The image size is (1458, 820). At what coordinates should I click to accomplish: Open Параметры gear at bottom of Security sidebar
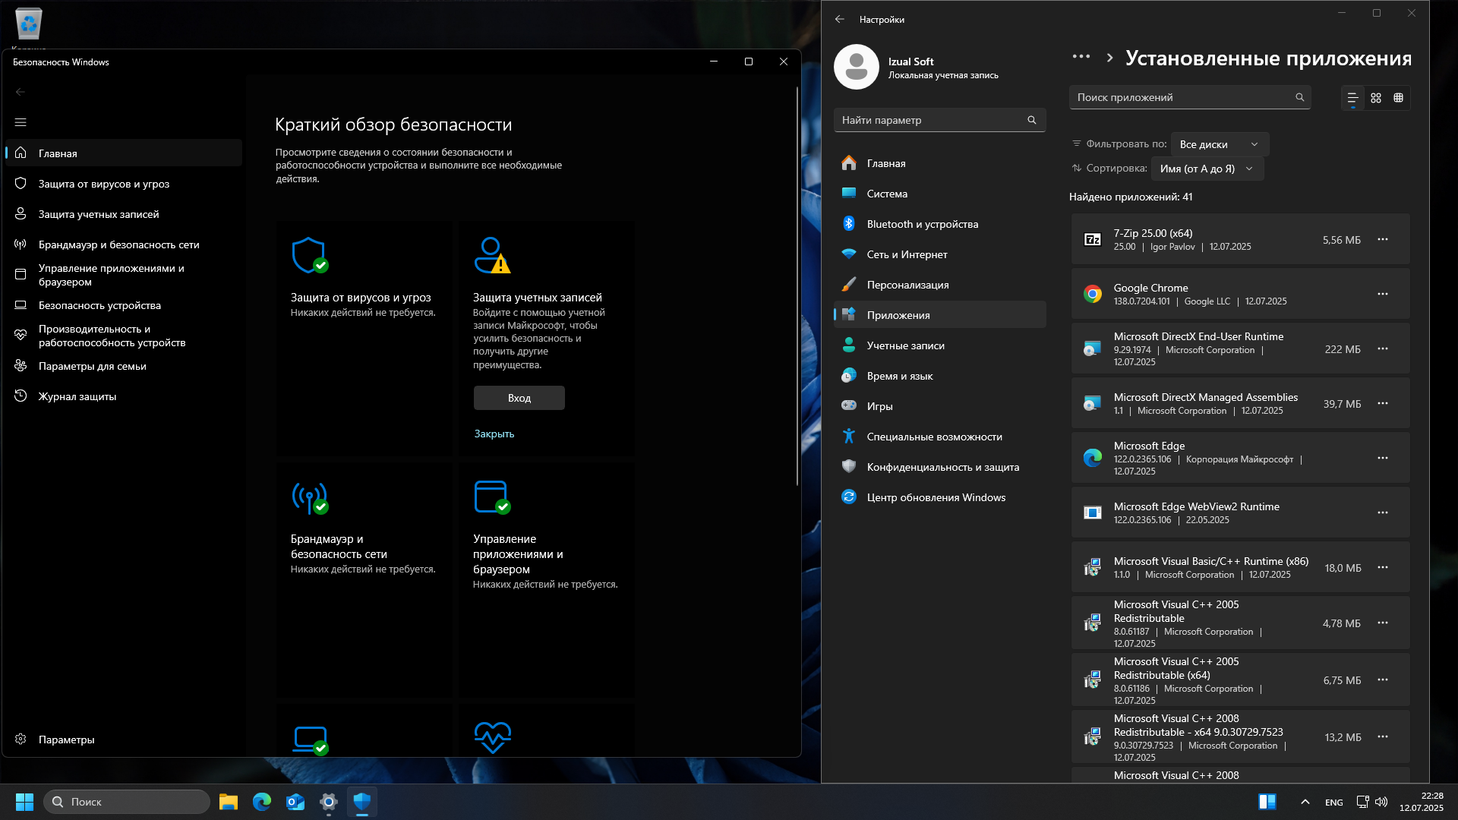(123, 740)
